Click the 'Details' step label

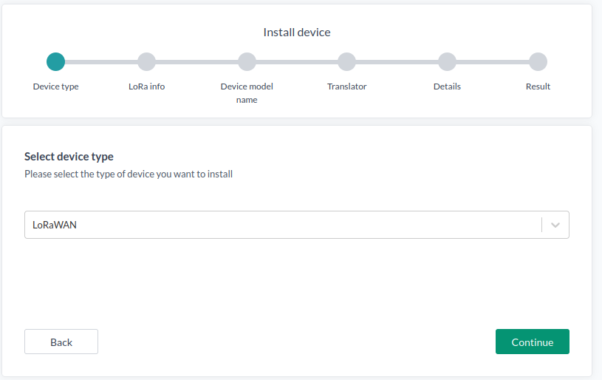(447, 86)
